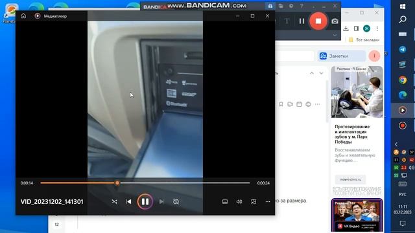Toggle the browser side panel
415x233 pixels.
pyautogui.click(x=356, y=28)
